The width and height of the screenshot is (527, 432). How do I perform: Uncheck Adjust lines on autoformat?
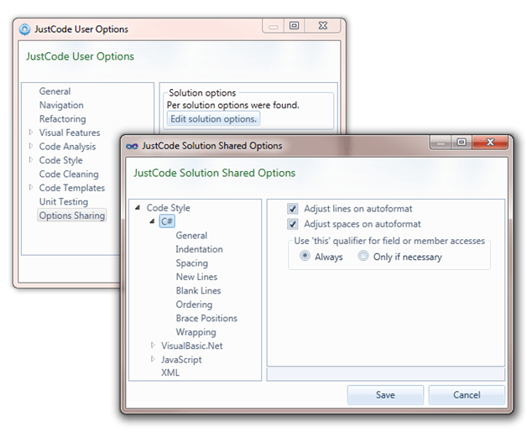[292, 209]
